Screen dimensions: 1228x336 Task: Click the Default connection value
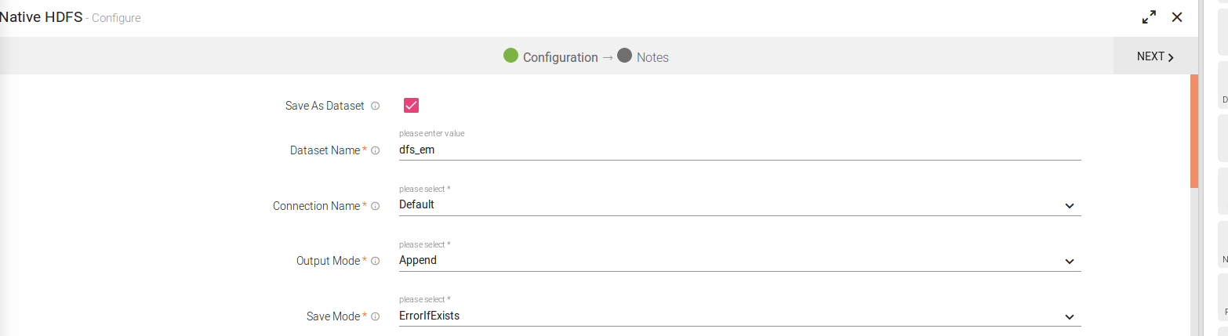coord(416,204)
